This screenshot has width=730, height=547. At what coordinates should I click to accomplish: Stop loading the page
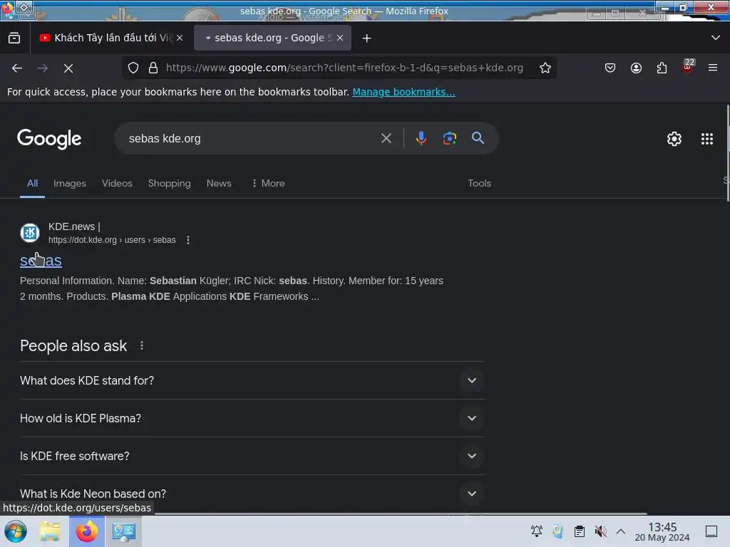tap(68, 68)
